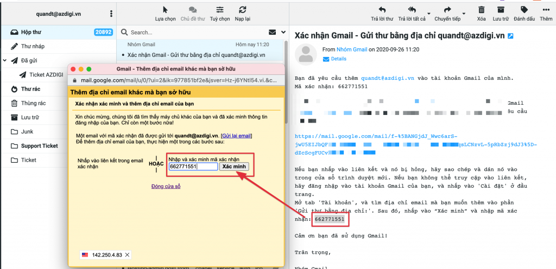
Task: Show message header Details
Action: click(334, 59)
